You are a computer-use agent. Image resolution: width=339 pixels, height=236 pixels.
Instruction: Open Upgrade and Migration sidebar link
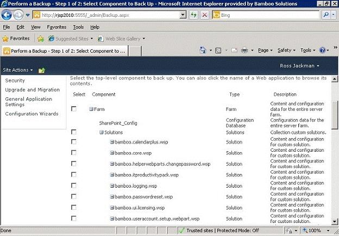33,90
